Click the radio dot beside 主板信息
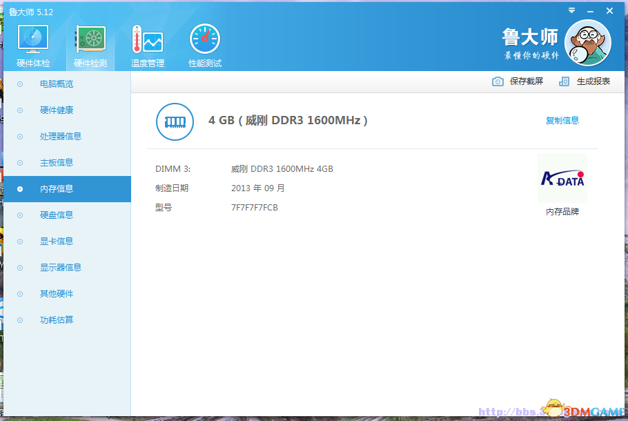Viewport: 628px width, 421px height. (x=20, y=163)
